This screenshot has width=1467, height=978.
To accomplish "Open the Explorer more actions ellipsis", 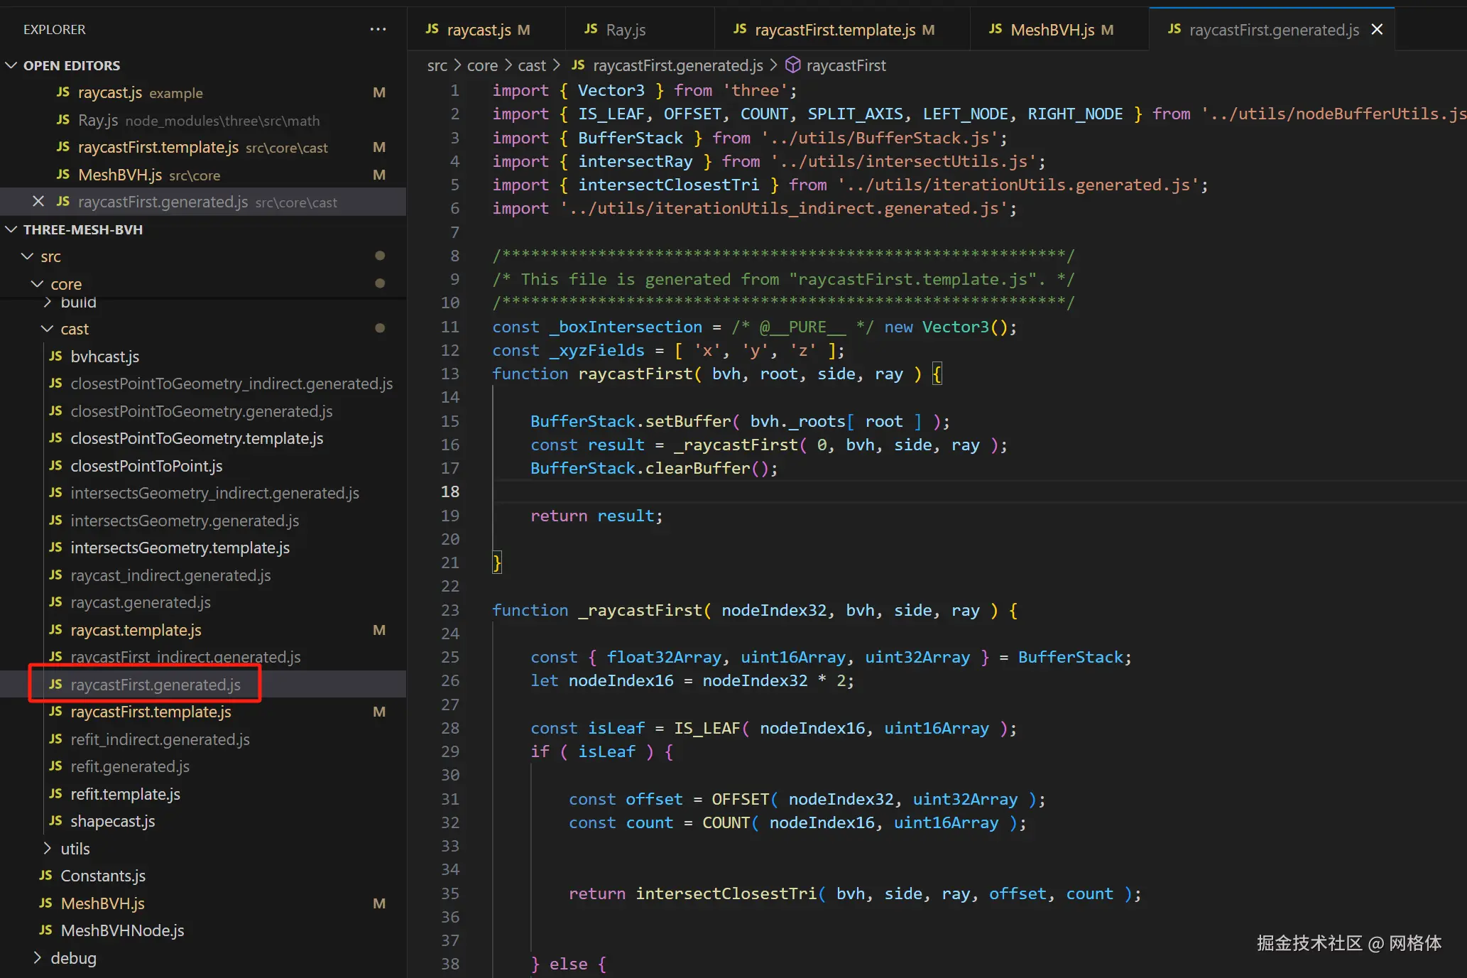I will pos(378,29).
